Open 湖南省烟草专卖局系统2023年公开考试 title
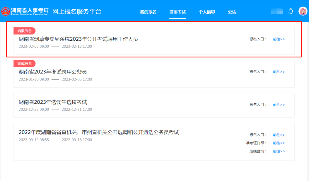This screenshot has height=181, width=309. coord(78,39)
